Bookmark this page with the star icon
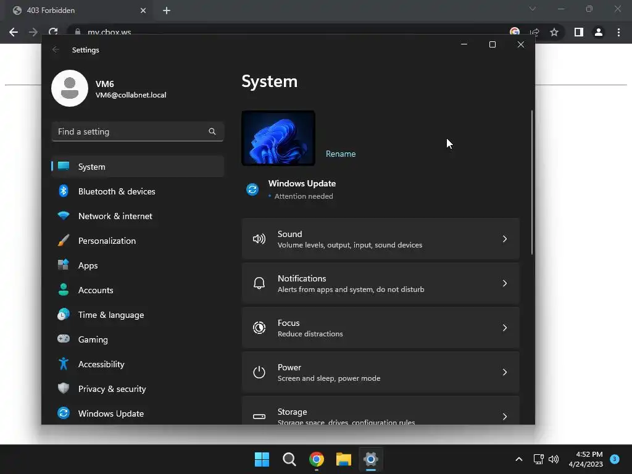The image size is (632, 474). 554,32
